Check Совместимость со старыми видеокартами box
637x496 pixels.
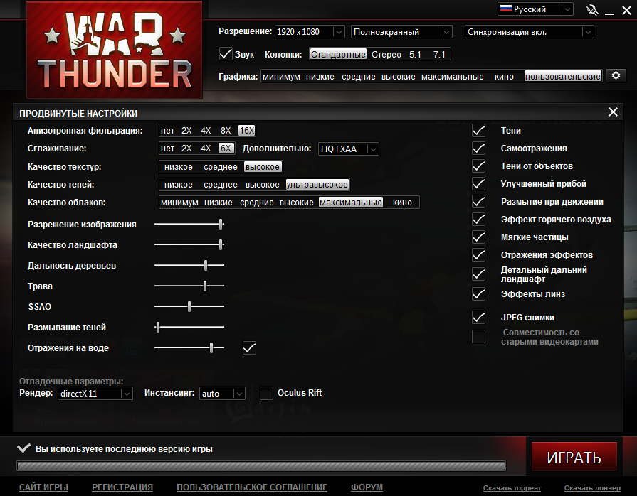(478, 337)
